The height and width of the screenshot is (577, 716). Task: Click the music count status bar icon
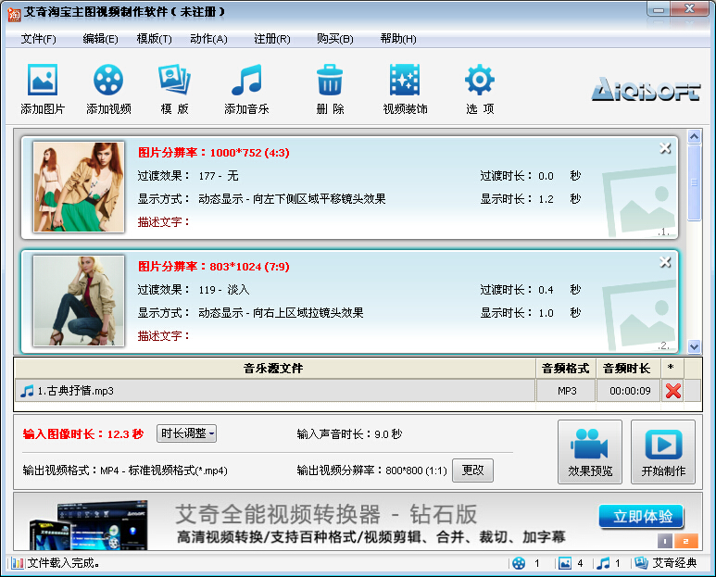click(x=603, y=563)
